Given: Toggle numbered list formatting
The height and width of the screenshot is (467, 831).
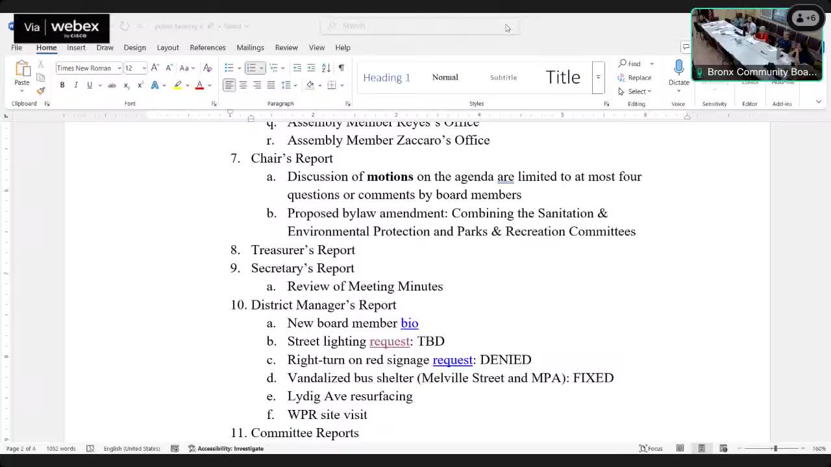Looking at the screenshot, I should [251, 67].
